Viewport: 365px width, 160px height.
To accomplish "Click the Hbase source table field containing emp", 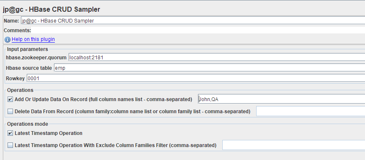I will [x=209, y=68].
